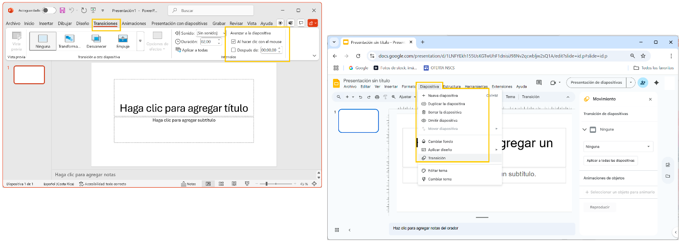Click the Gemini sparkle icon in Slides
This screenshot has width=681, height=242.
(656, 83)
